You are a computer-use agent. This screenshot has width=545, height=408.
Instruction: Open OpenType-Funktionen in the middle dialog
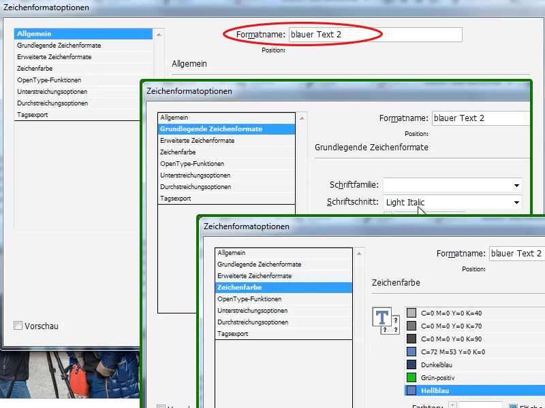226,164
